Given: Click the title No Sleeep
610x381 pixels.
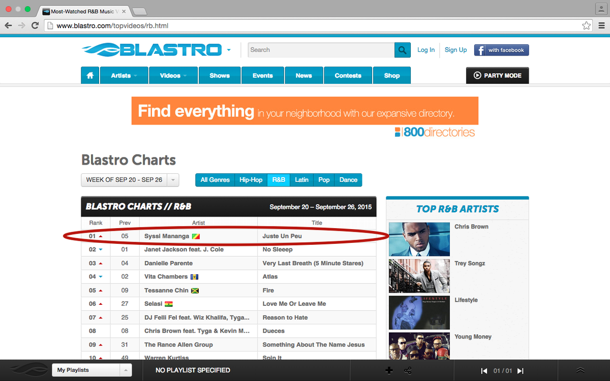Looking at the screenshot, I should (x=278, y=249).
